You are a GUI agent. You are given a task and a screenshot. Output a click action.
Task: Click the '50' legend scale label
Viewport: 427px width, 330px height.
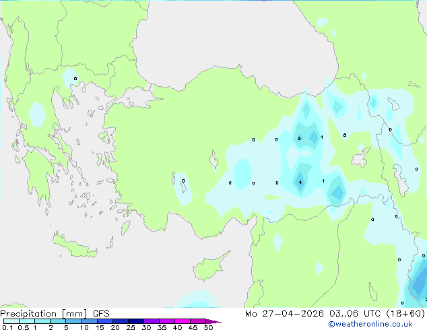point(208,327)
